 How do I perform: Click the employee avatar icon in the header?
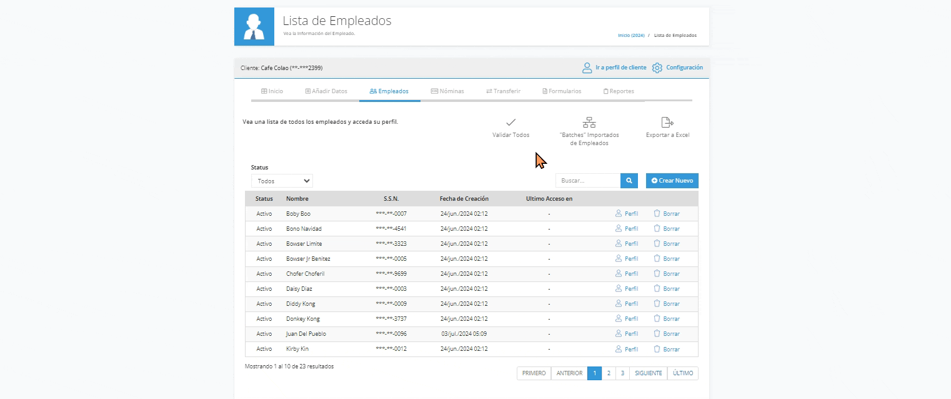click(x=254, y=27)
